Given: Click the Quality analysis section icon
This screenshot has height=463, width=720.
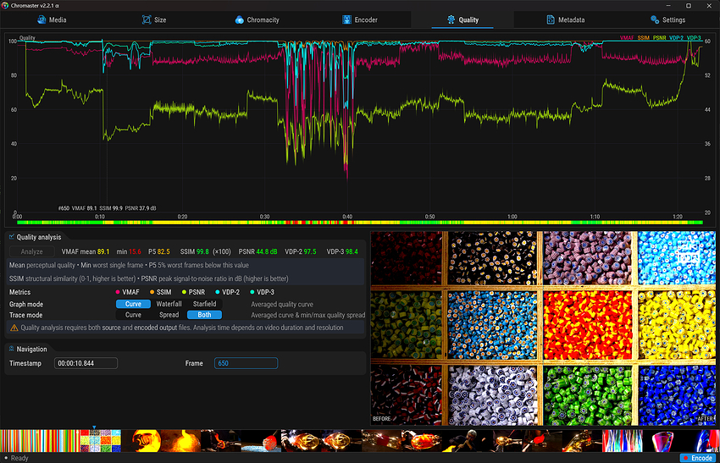Looking at the screenshot, I should point(12,237).
